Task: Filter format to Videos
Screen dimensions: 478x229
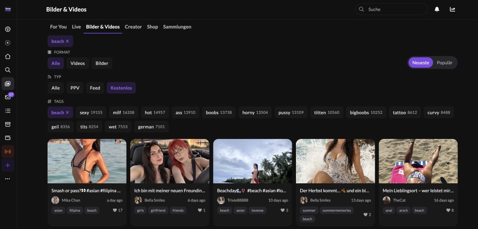Action: (78, 63)
